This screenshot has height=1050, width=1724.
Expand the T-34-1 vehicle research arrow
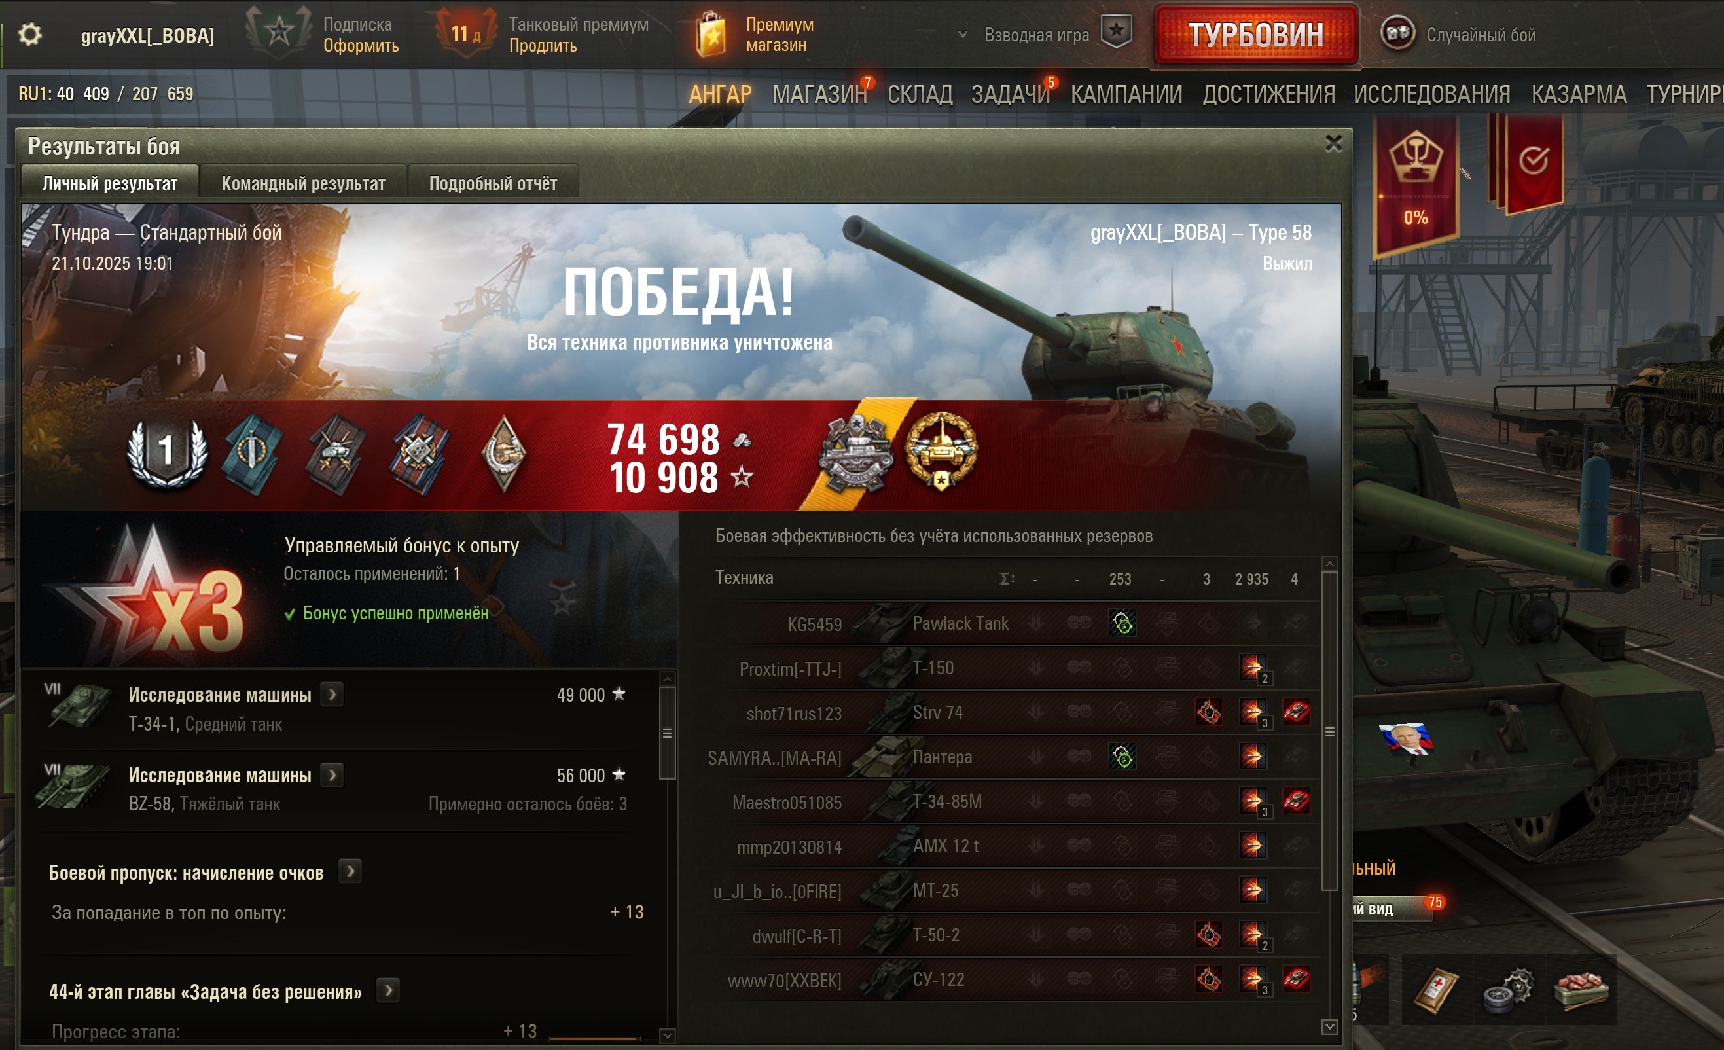(x=332, y=695)
